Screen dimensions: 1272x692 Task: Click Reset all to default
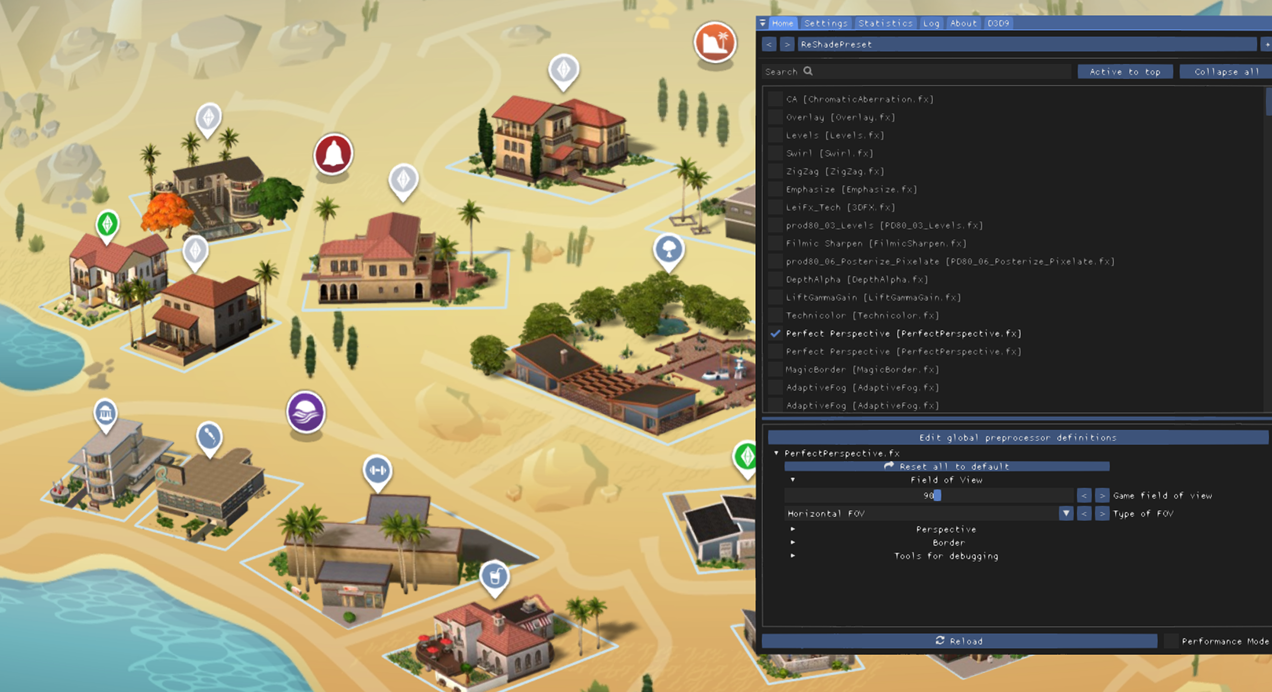tap(947, 466)
